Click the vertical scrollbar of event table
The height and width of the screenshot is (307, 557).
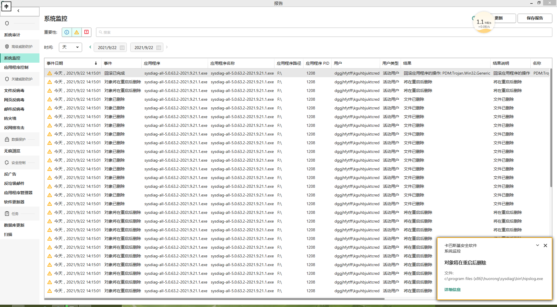point(551,128)
